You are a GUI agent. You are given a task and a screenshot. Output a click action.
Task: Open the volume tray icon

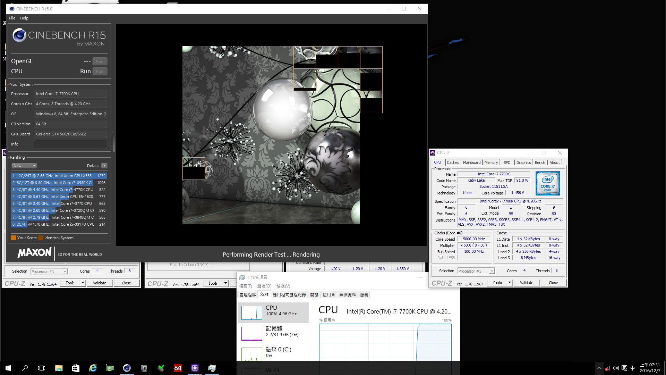point(616,368)
